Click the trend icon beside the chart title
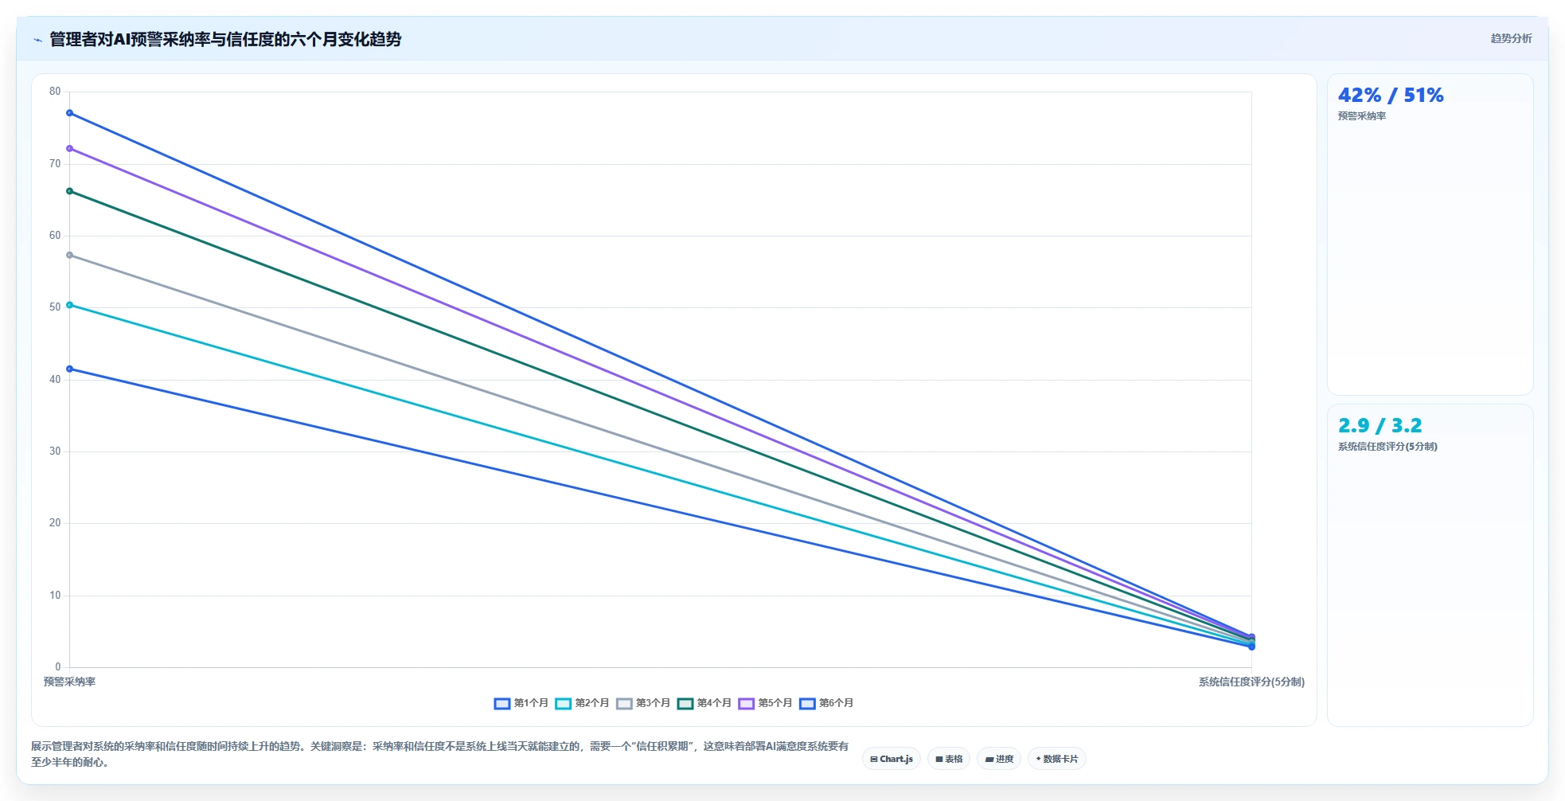The width and height of the screenshot is (1565, 801). click(x=37, y=40)
